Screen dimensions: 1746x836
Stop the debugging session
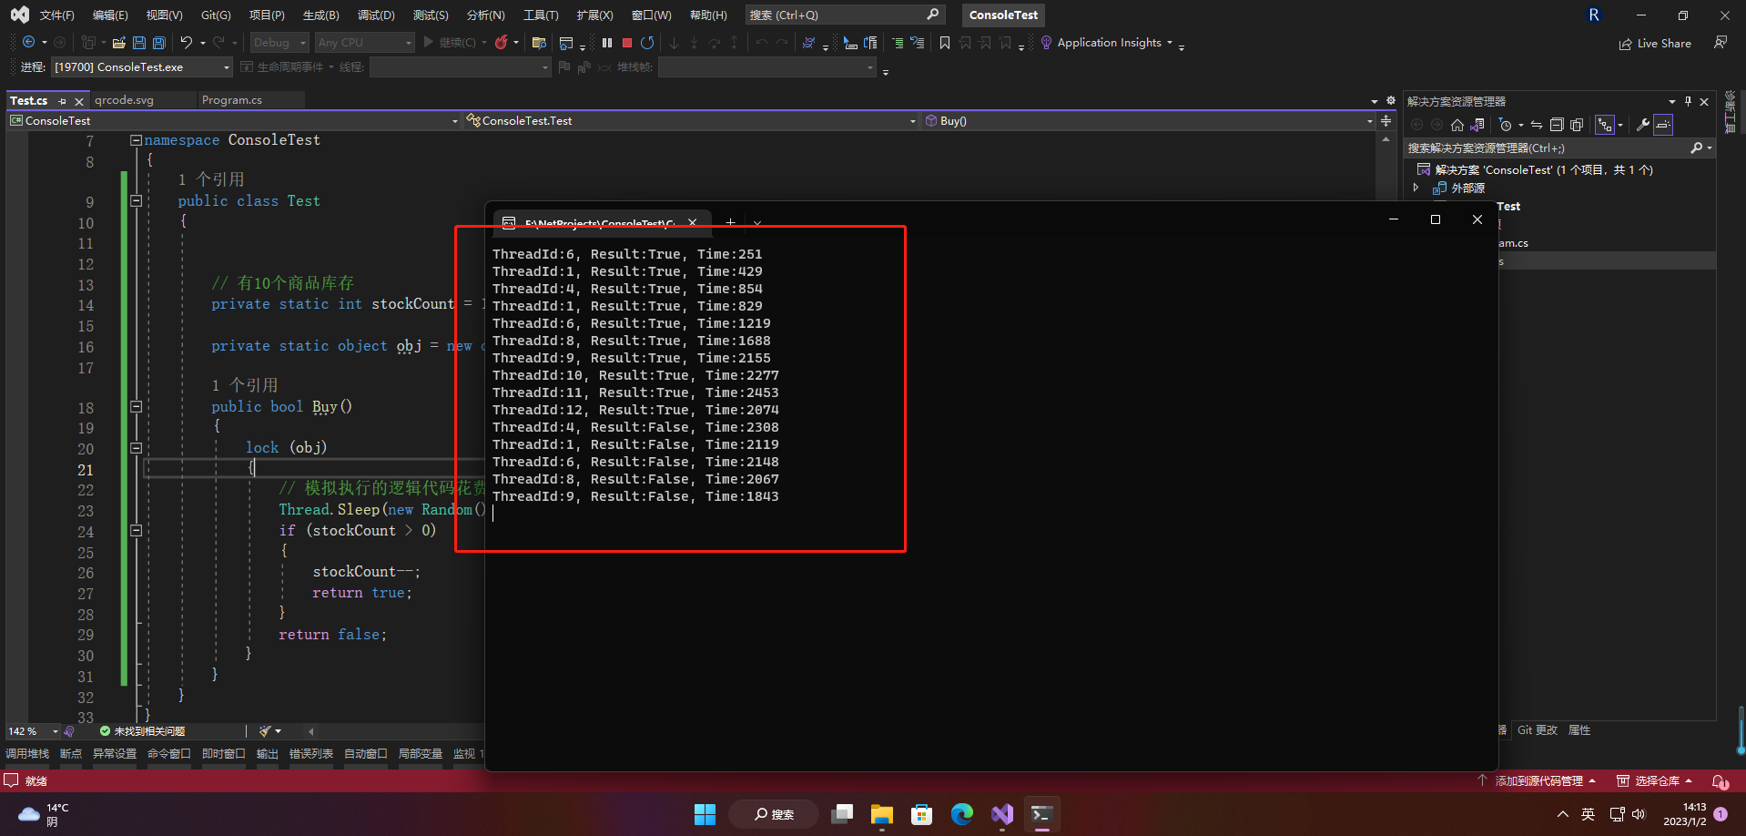point(627,42)
